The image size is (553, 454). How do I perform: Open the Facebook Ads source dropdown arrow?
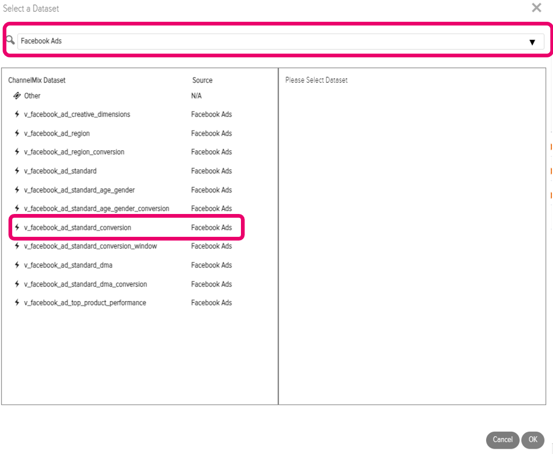(532, 42)
